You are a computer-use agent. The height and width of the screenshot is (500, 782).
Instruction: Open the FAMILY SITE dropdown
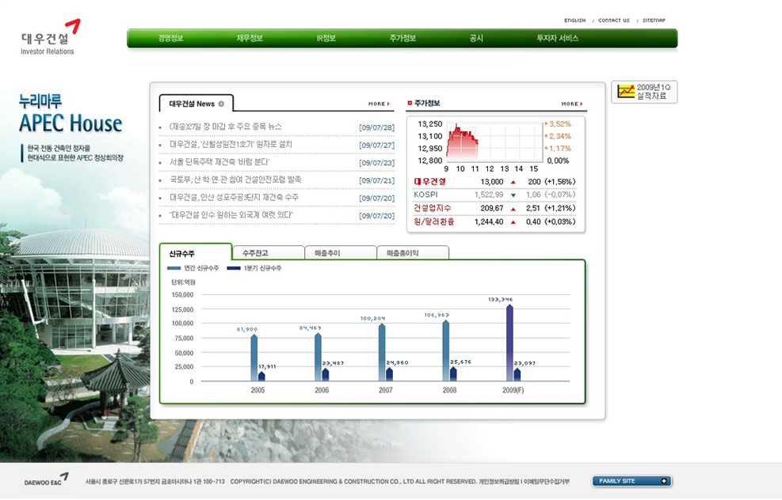click(631, 481)
